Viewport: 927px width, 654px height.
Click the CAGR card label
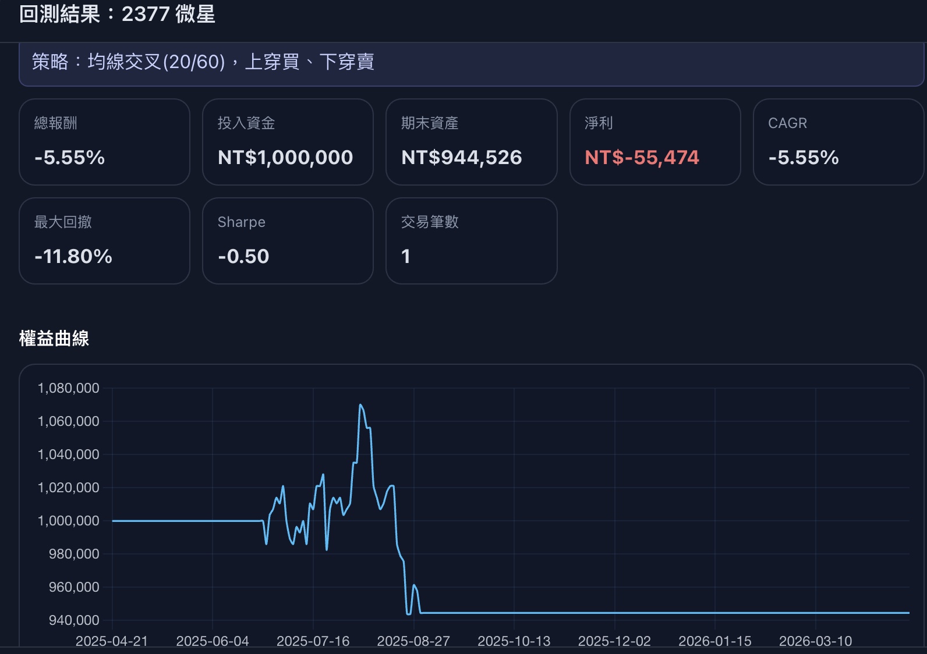pyautogui.click(x=788, y=123)
